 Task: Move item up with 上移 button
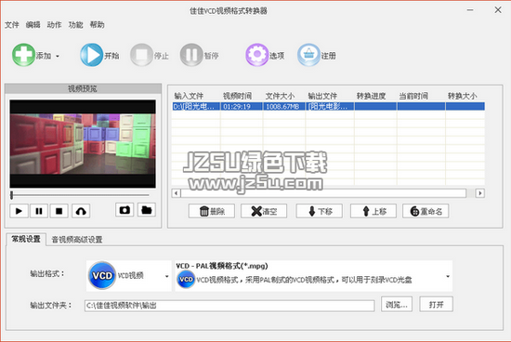(373, 211)
